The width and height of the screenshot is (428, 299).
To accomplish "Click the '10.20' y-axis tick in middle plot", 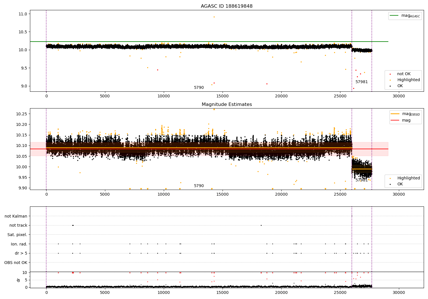I will 21,124.
